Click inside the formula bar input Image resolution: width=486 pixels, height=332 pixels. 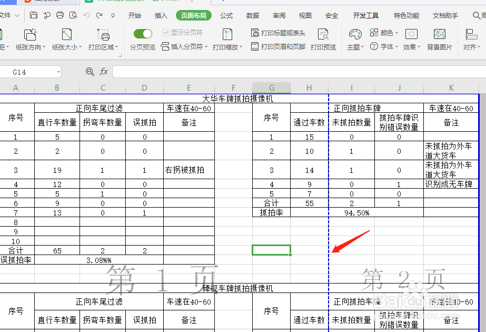(299, 72)
